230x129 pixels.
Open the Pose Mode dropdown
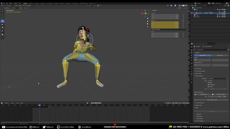tap(9, 6)
